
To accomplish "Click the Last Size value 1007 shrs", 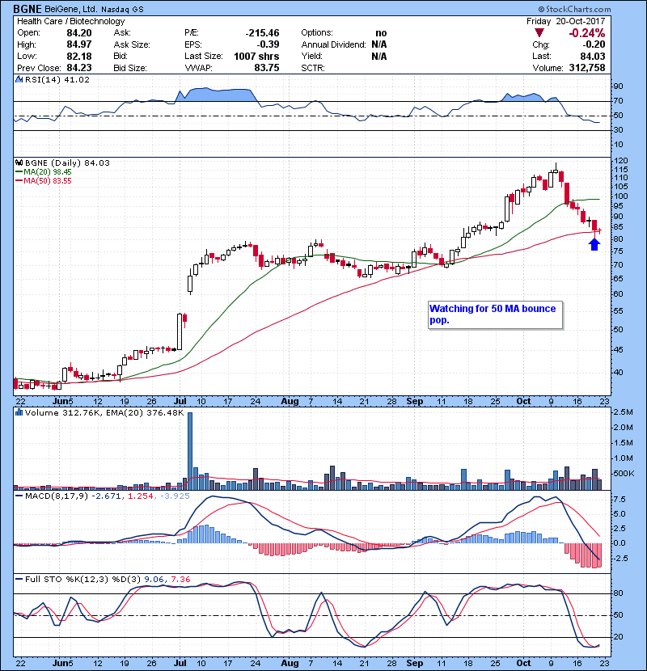I will [x=256, y=56].
